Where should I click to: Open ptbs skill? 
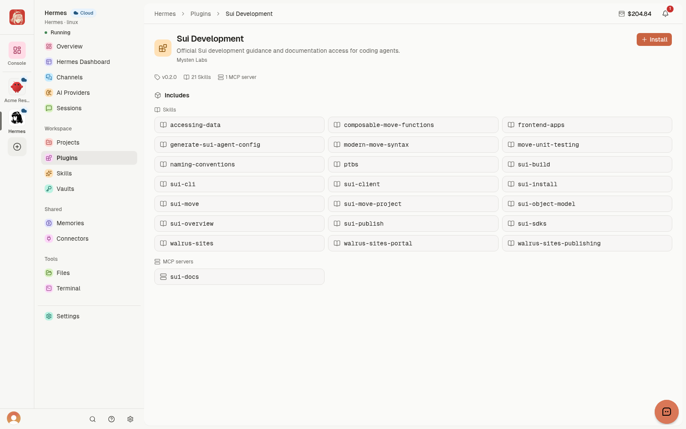(x=413, y=164)
